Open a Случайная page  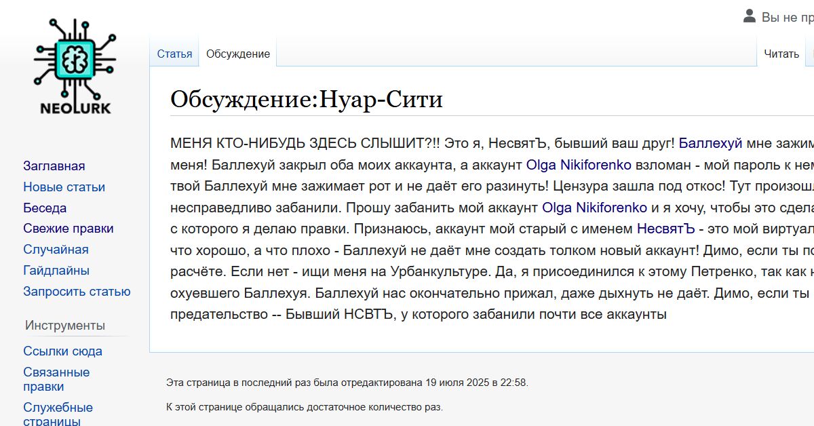(x=56, y=250)
